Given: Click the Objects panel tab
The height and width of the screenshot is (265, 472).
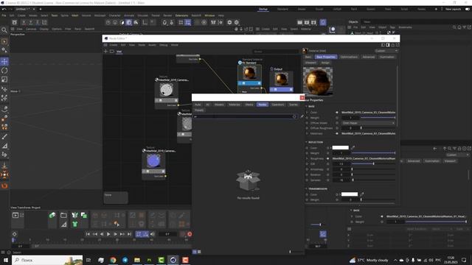Looking at the screenshot, I should coord(353,21).
